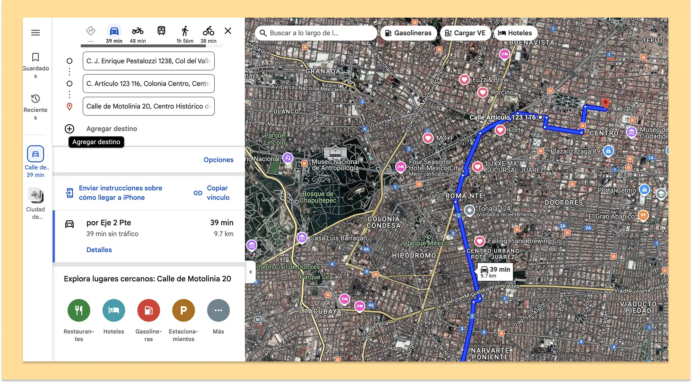Edit origin field C. J. Enrique Pestalozzi 1238
692x383 pixels.
148,61
